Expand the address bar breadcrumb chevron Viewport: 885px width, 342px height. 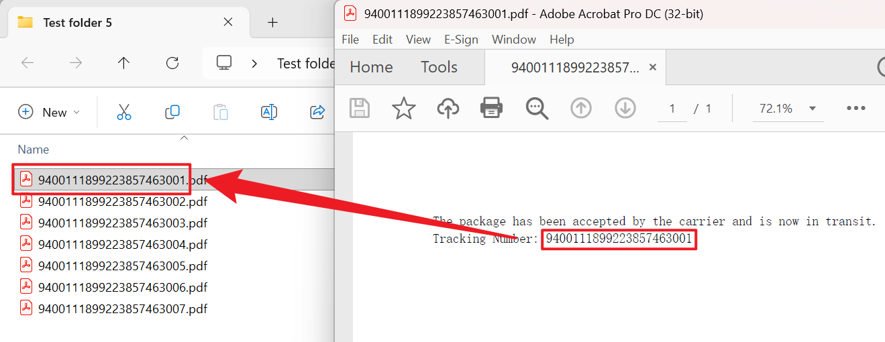pos(254,63)
